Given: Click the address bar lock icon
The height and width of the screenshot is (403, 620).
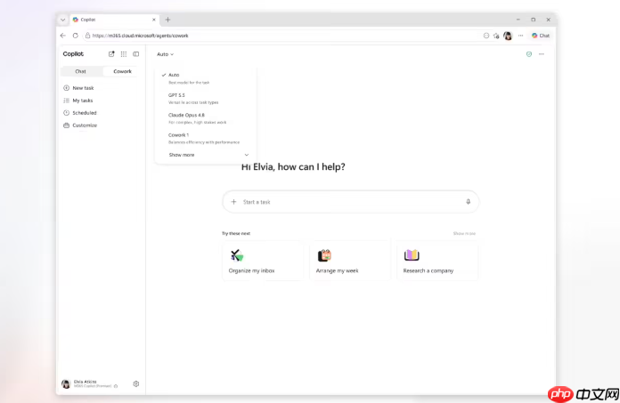Looking at the screenshot, I should 88,36.
